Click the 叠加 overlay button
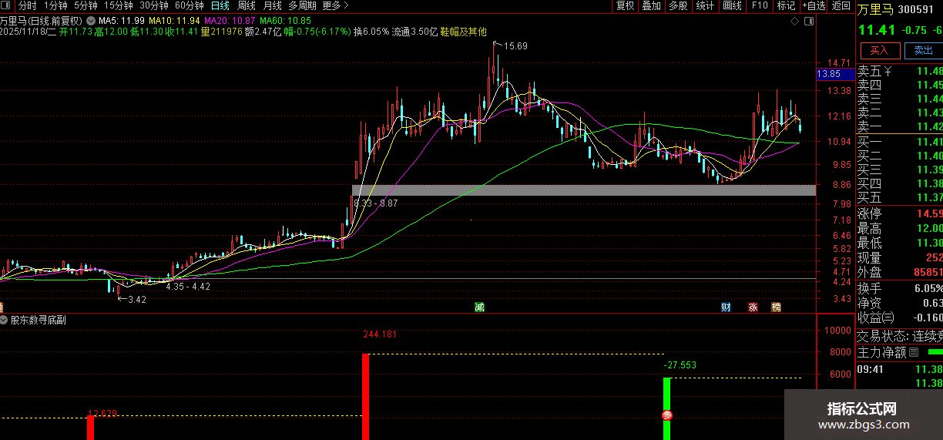Screen dimensions: 943x440 (651, 5)
